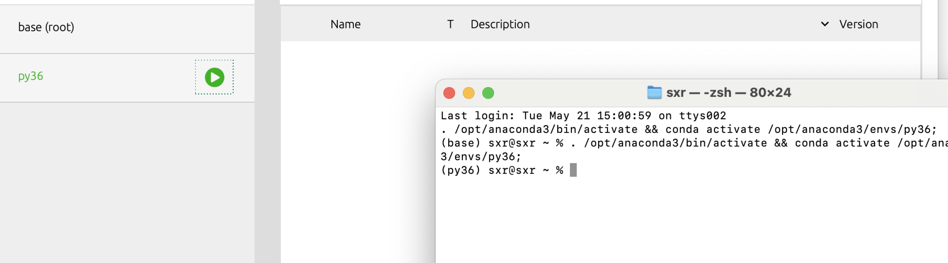Click the Terminal title "sxr — -zsh — 80×24"
Image resolution: width=948 pixels, height=263 pixels.
(729, 93)
